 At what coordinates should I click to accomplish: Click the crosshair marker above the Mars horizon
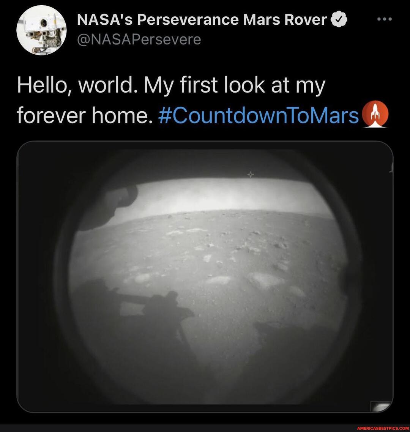tap(250, 175)
